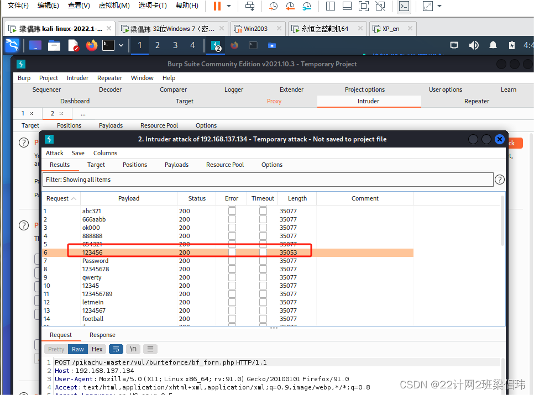Sort results by the Request column header
Screen dimensions: 534x395
pos(61,198)
